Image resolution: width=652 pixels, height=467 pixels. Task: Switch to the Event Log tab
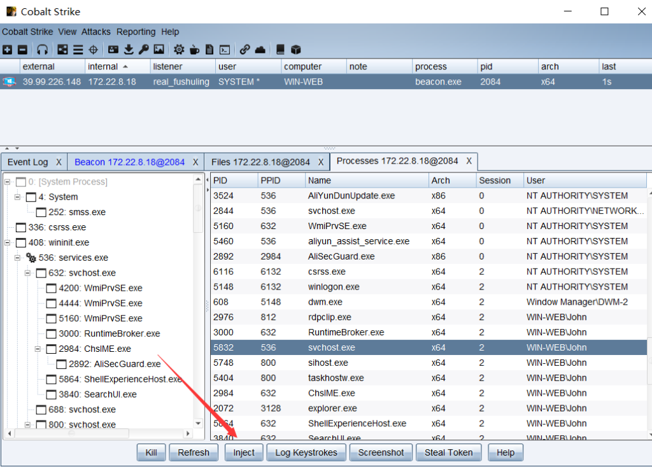tap(27, 162)
